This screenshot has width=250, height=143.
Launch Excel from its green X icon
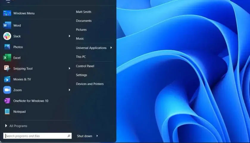pyautogui.click(x=7, y=57)
